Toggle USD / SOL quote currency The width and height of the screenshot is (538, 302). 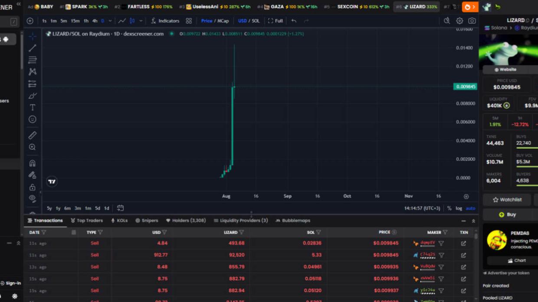pos(249,21)
